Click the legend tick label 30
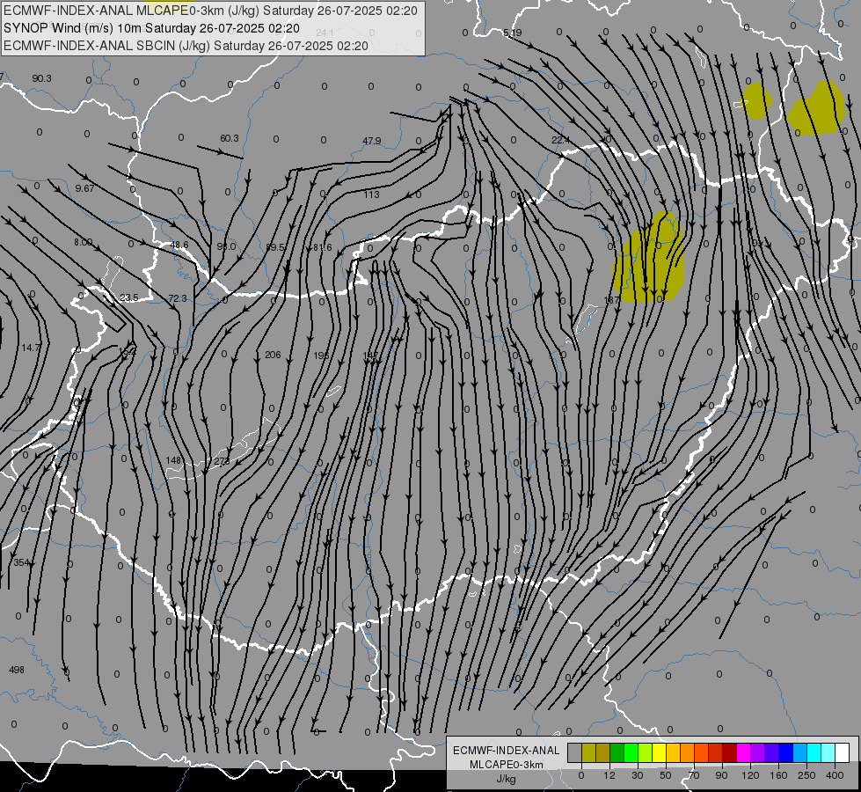Image resolution: width=861 pixels, height=792 pixels. click(x=637, y=775)
